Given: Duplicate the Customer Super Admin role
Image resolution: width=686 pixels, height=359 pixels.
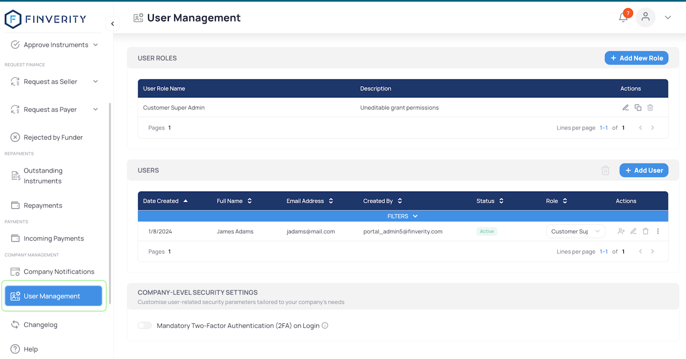Looking at the screenshot, I should [638, 108].
